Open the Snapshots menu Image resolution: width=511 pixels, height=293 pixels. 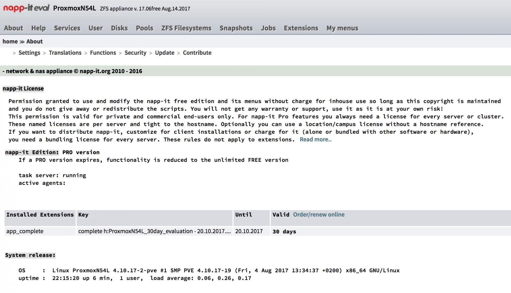click(x=236, y=28)
